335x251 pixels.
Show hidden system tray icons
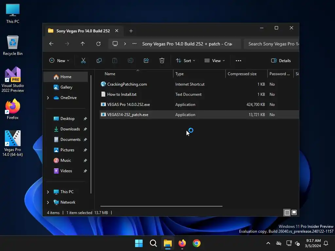pyautogui.click(x=268, y=243)
